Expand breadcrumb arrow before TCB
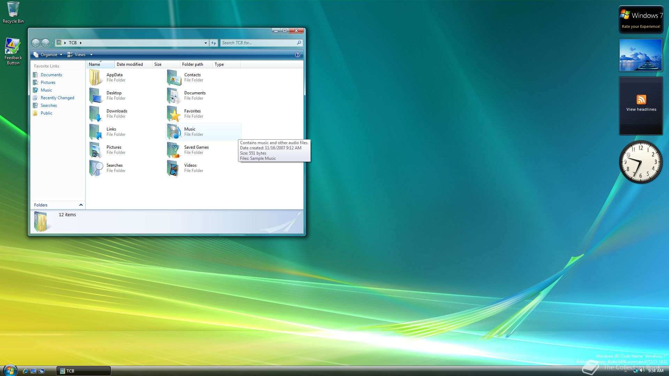This screenshot has height=376, width=669. point(65,43)
